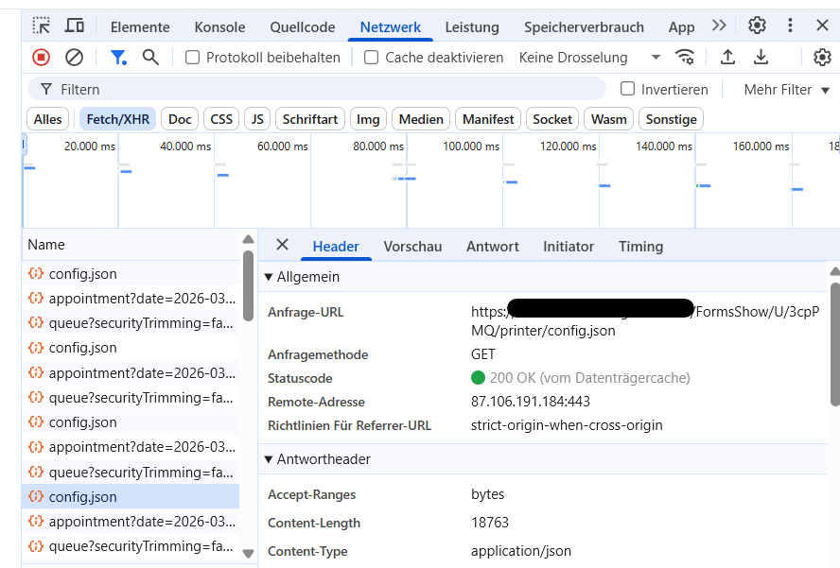Viewport: 840px width, 568px height.
Task: Open the Leistung tab
Action: pos(472,26)
